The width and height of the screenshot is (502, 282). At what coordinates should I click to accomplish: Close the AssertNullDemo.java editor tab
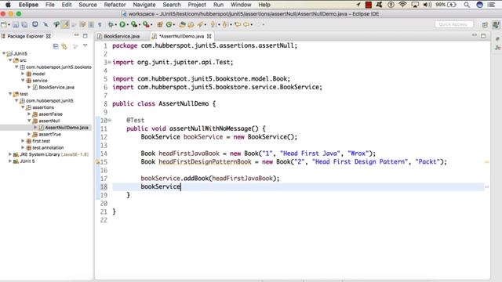click(x=209, y=36)
